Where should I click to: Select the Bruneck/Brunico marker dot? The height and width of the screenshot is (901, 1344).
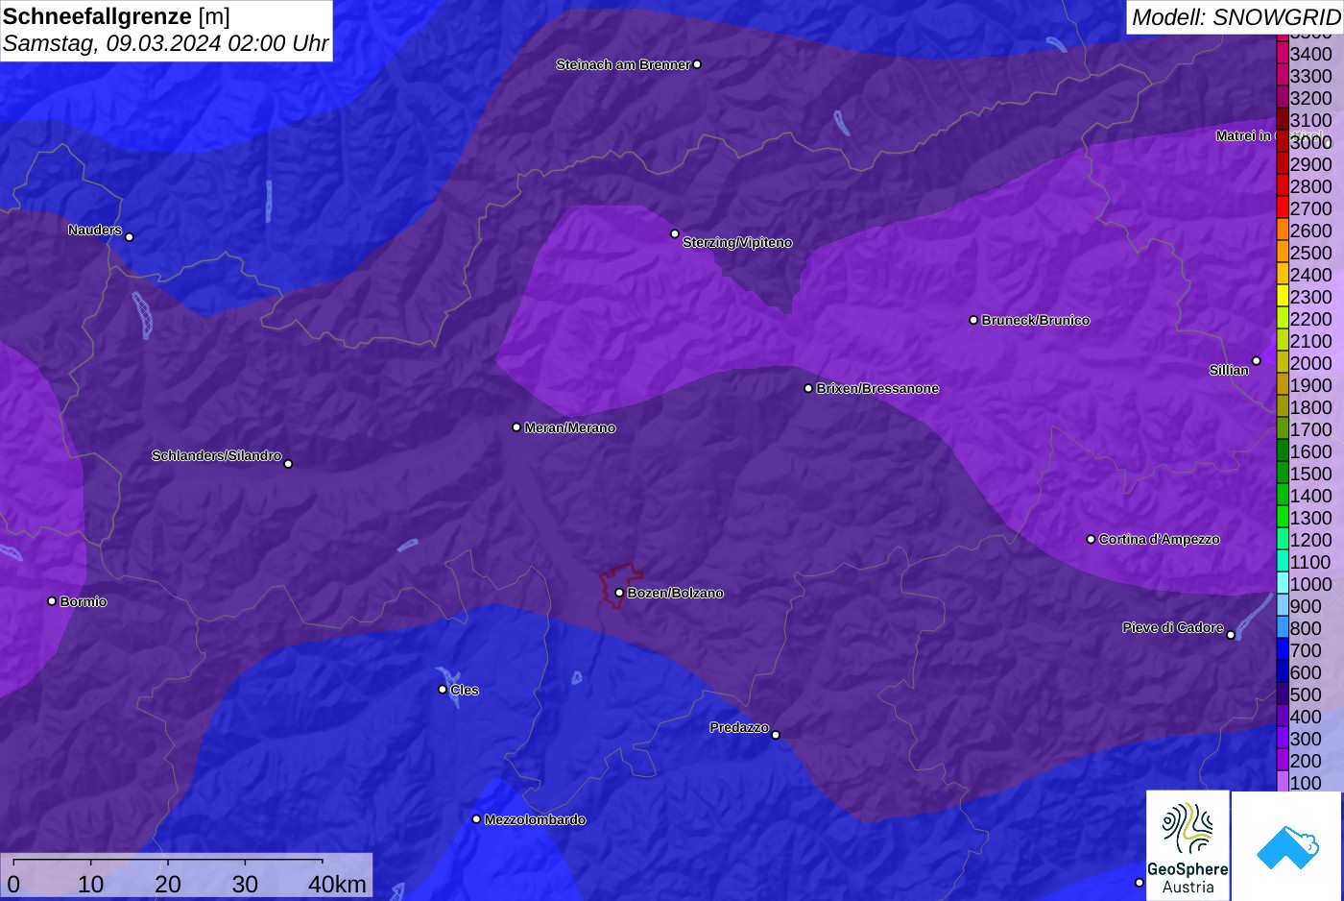[973, 320]
